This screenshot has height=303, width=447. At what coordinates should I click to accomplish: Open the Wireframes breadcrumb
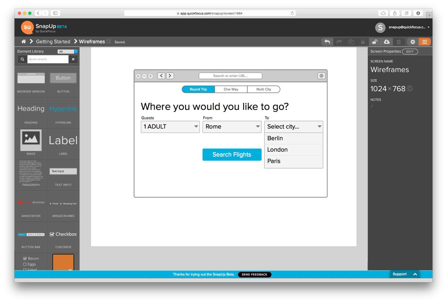(92, 42)
